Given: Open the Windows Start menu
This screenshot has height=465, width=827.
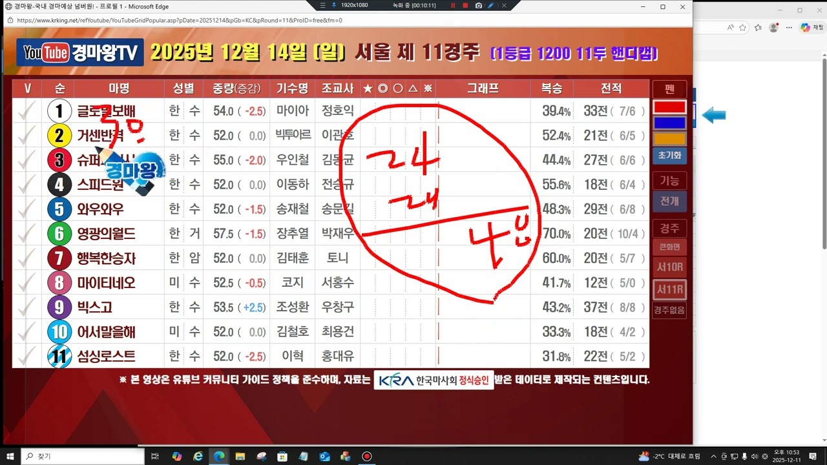Looking at the screenshot, I should click(x=10, y=456).
